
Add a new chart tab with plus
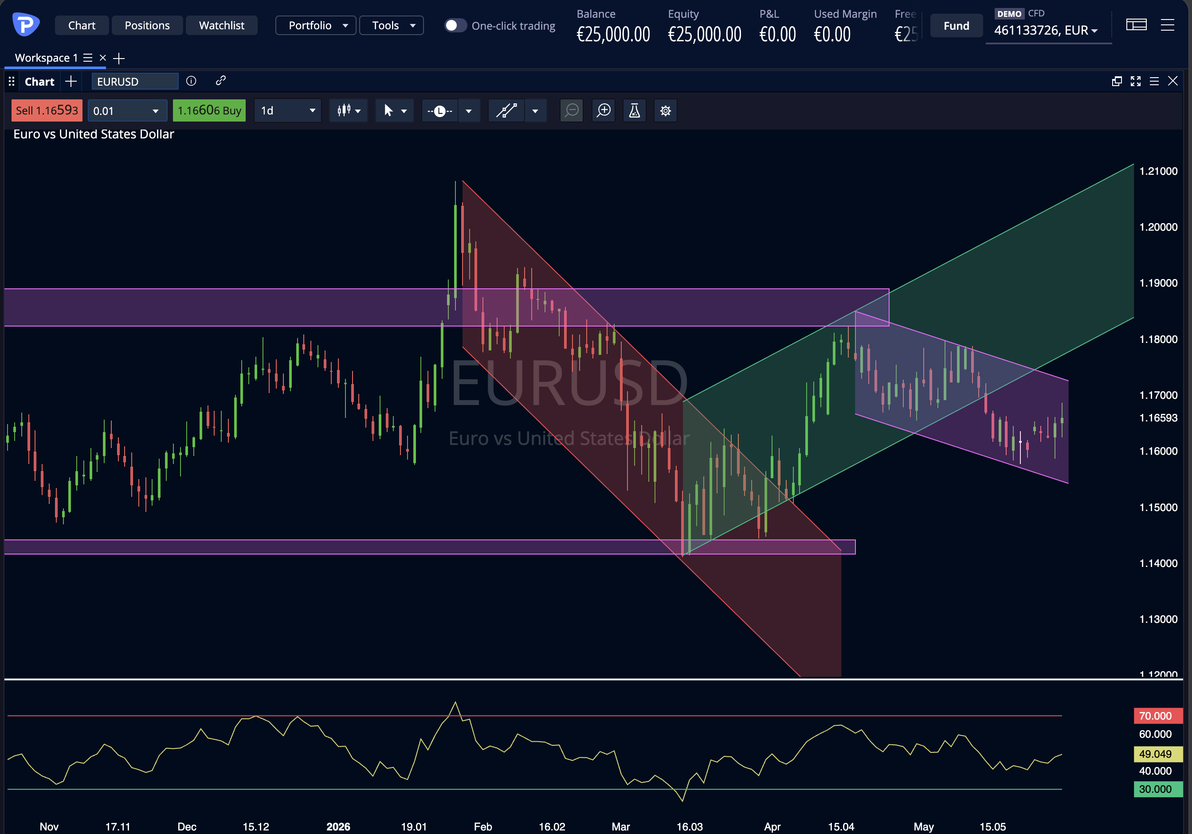pos(71,82)
